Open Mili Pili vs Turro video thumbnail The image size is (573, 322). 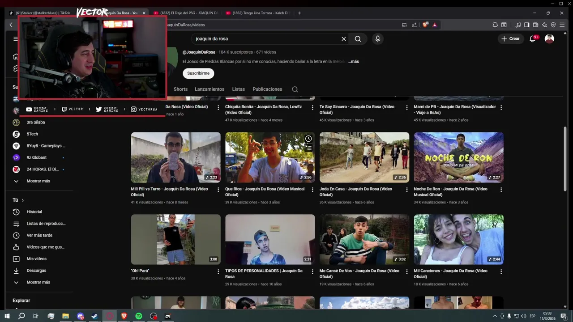click(175, 157)
